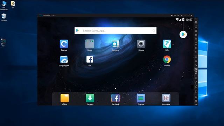Open Recent apps from Nox sidebar
The width and height of the screenshot is (224, 126).
(x=196, y=101)
